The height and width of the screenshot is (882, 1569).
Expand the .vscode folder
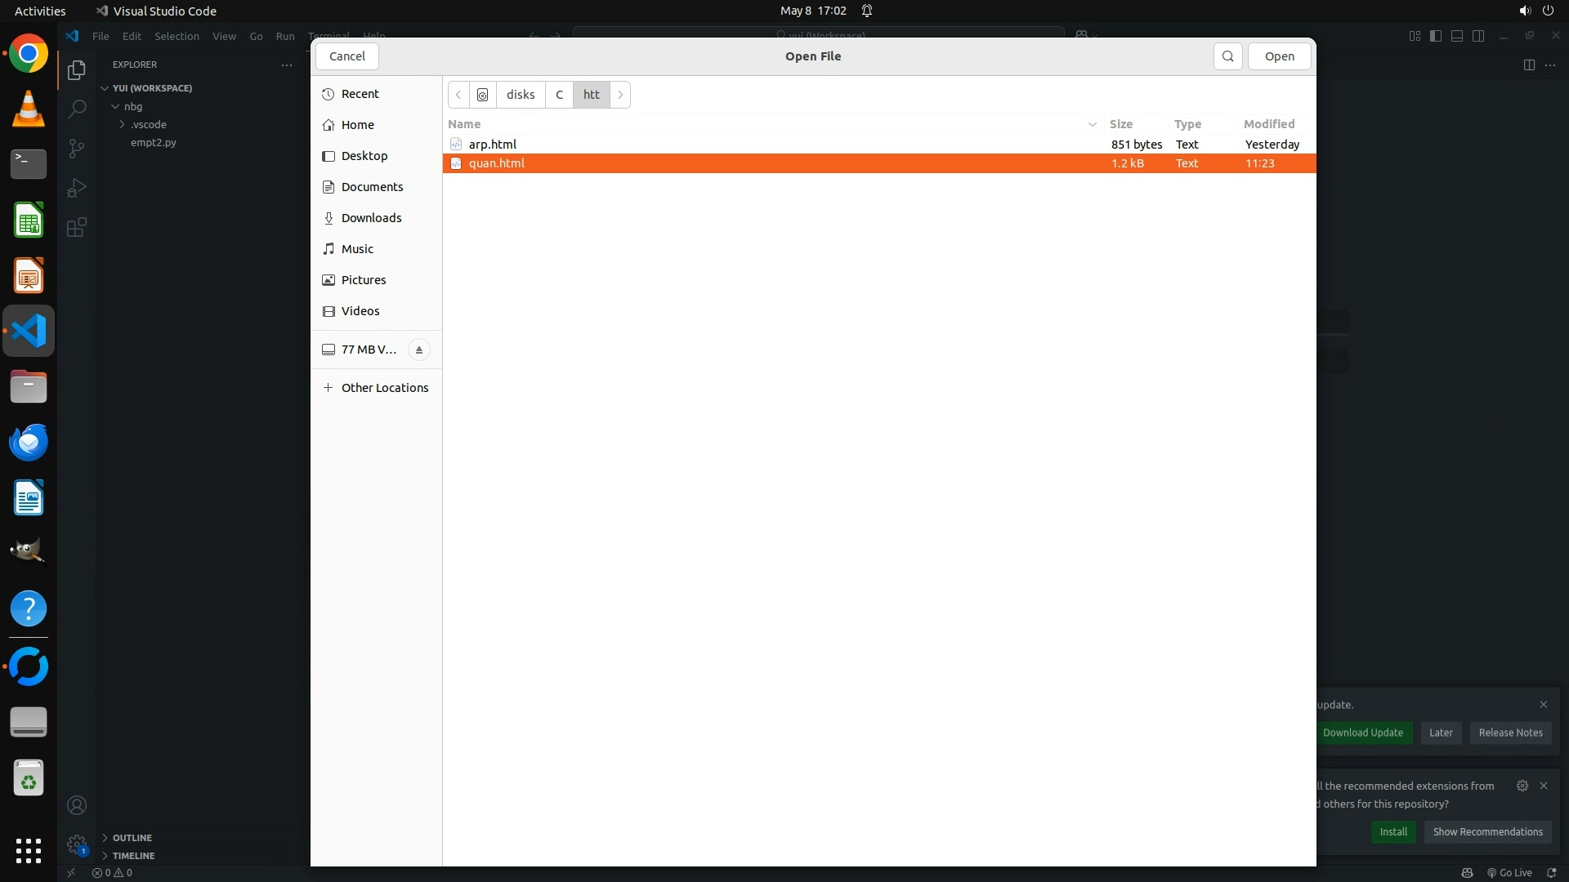pyautogui.click(x=123, y=124)
